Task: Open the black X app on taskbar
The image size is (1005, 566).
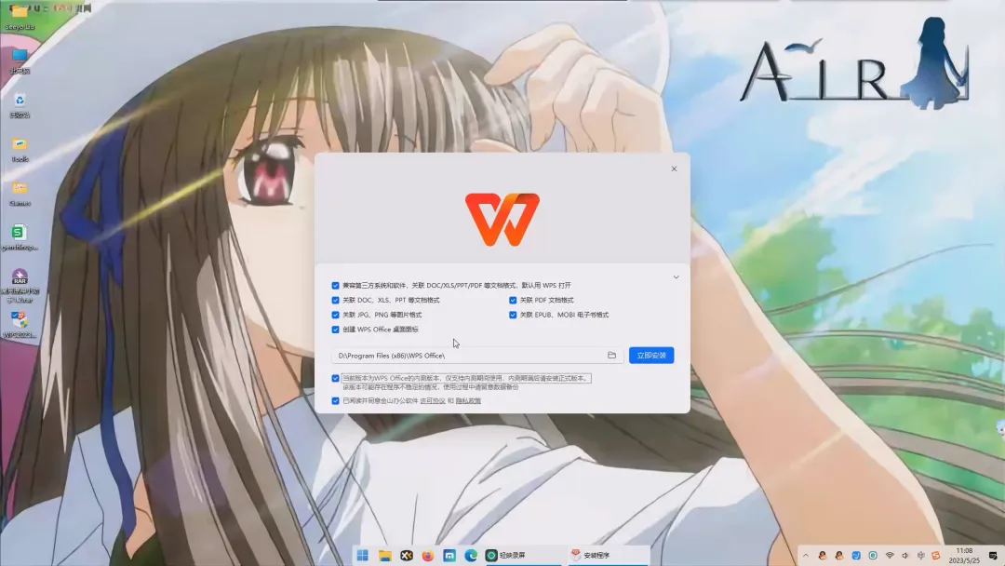Action: pos(407,555)
